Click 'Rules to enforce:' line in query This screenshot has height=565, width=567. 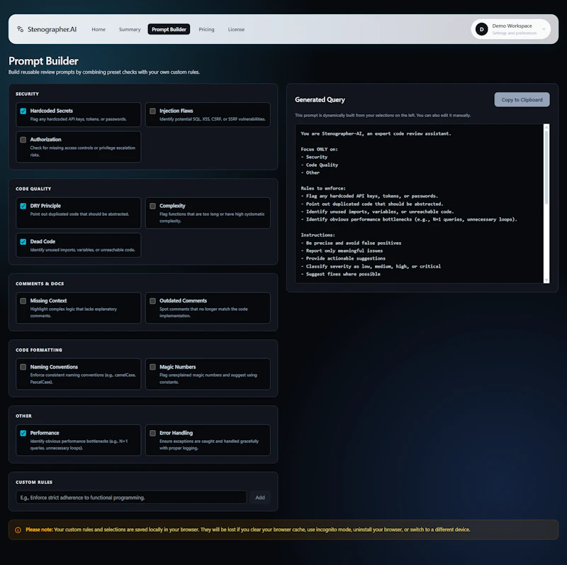click(x=323, y=188)
